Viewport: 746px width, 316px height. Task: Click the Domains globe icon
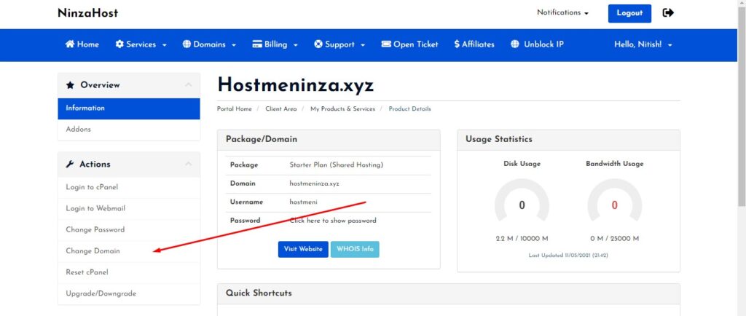coord(186,44)
